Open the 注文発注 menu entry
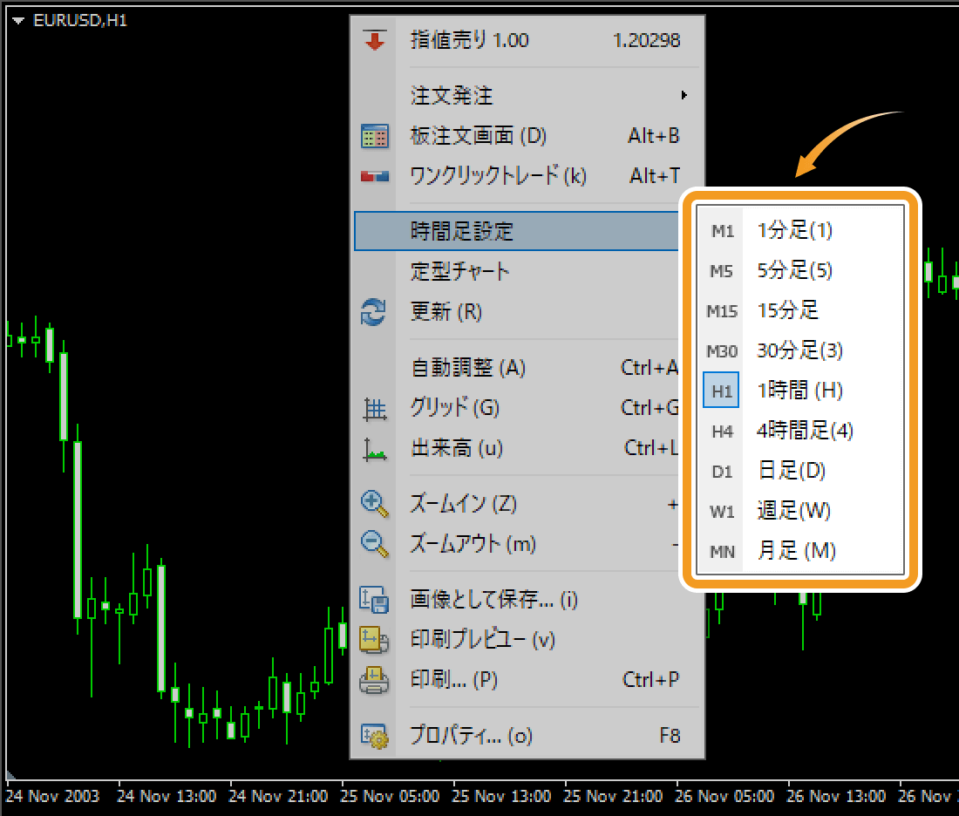Viewport: 959px width, 816px height. pyautogui.click(x=527, y=95)
